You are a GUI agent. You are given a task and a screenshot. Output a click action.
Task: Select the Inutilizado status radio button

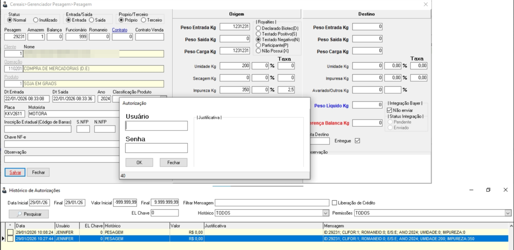(x=35, y=20)
